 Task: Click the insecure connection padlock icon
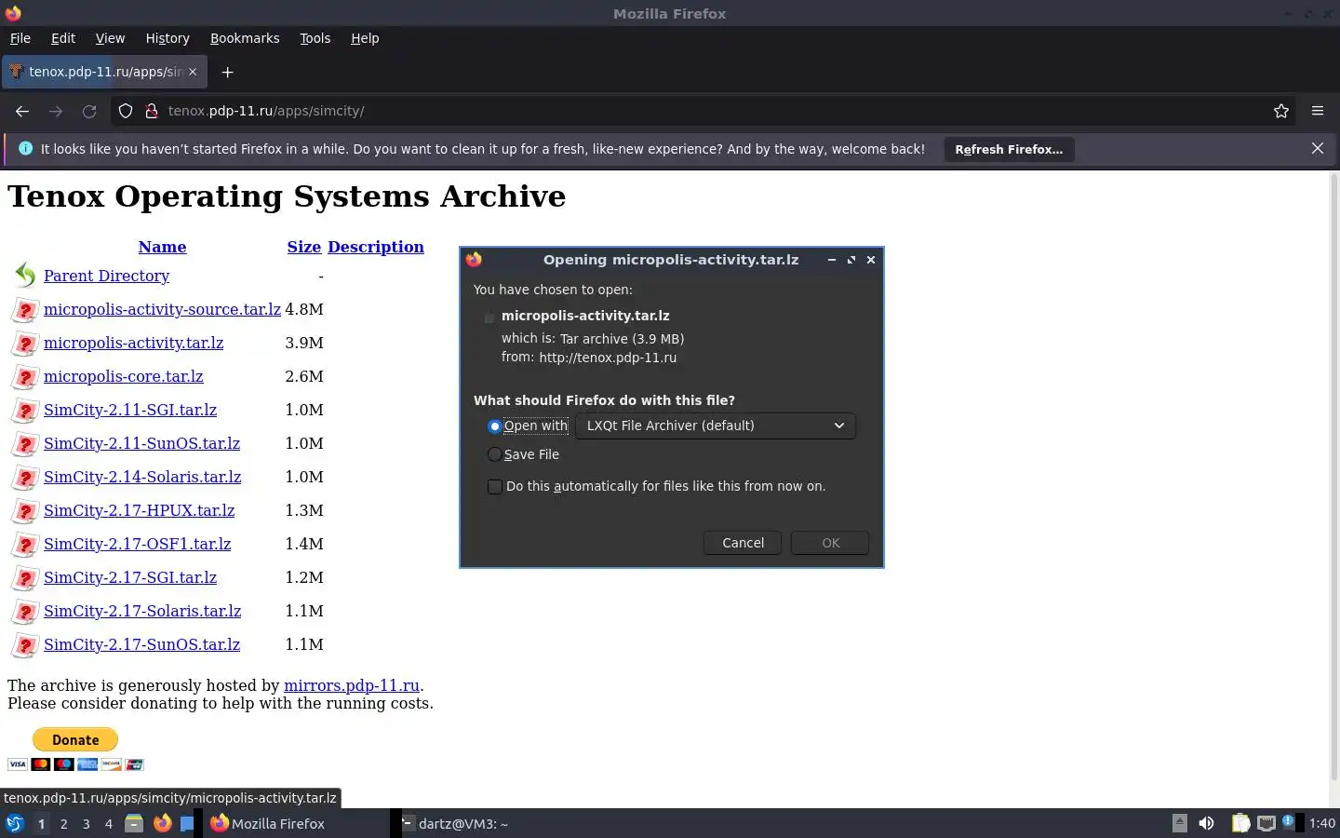tap(151, 111)
